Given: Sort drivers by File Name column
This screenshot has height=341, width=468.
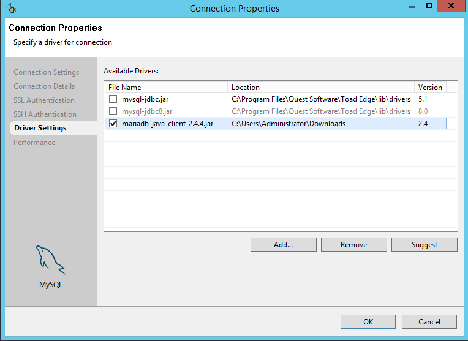Looking at the screenshot, I should (165, 88).
